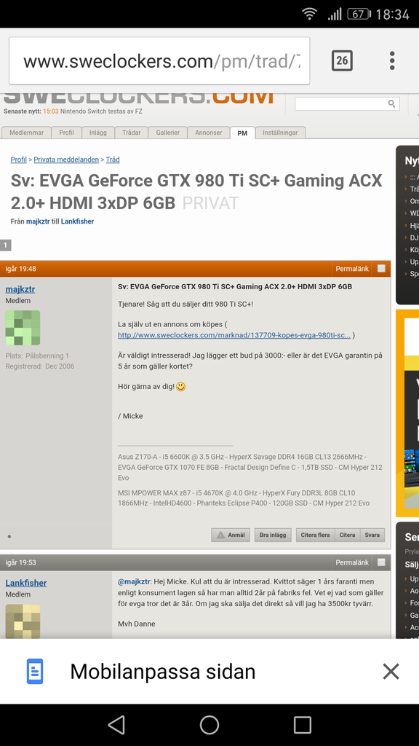Image resolution: width=419 pixels, height=746 pixels.
Task: Dismiss the Mobilanpassa sidan banner
Action: (x=391, y=671)
